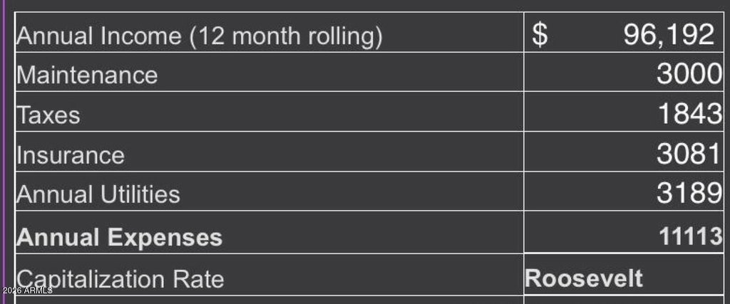730x304 pixels.
Task: Click the Taxes label cell
Action: (269, 112)
